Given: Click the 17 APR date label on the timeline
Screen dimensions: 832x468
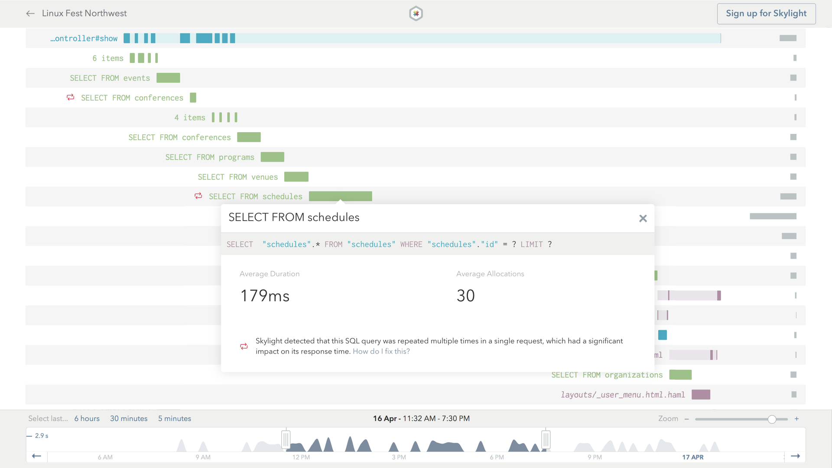Looking at the screenshot, I should (693, 457).
